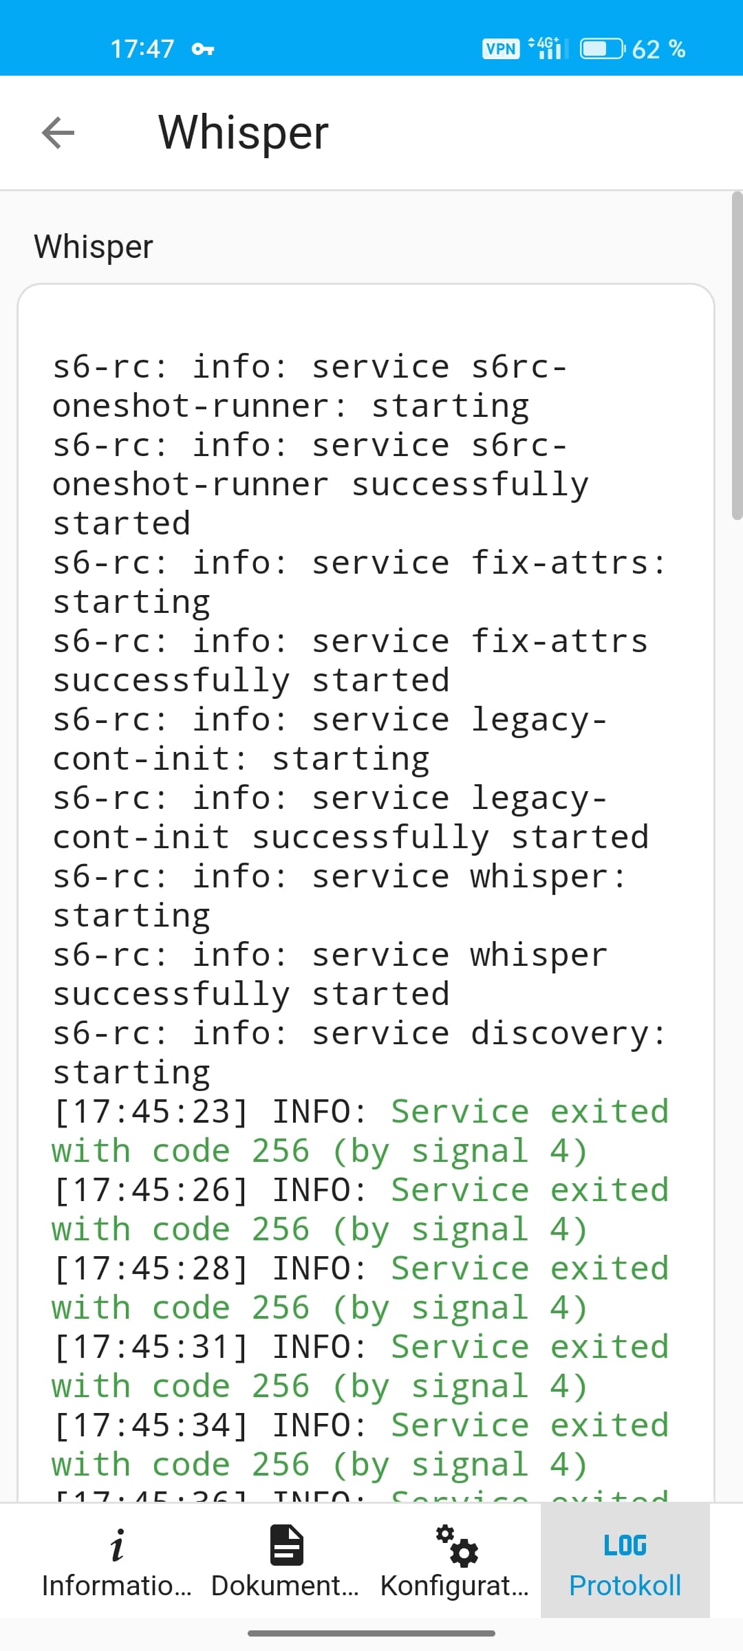Tap the bottom navigation gesture bar
The image size is (743, 1651).
pyautogui.click(x=371, y=1633)
